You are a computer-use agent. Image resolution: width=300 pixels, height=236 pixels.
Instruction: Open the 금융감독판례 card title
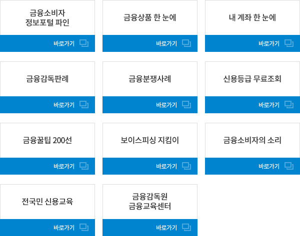47,79
